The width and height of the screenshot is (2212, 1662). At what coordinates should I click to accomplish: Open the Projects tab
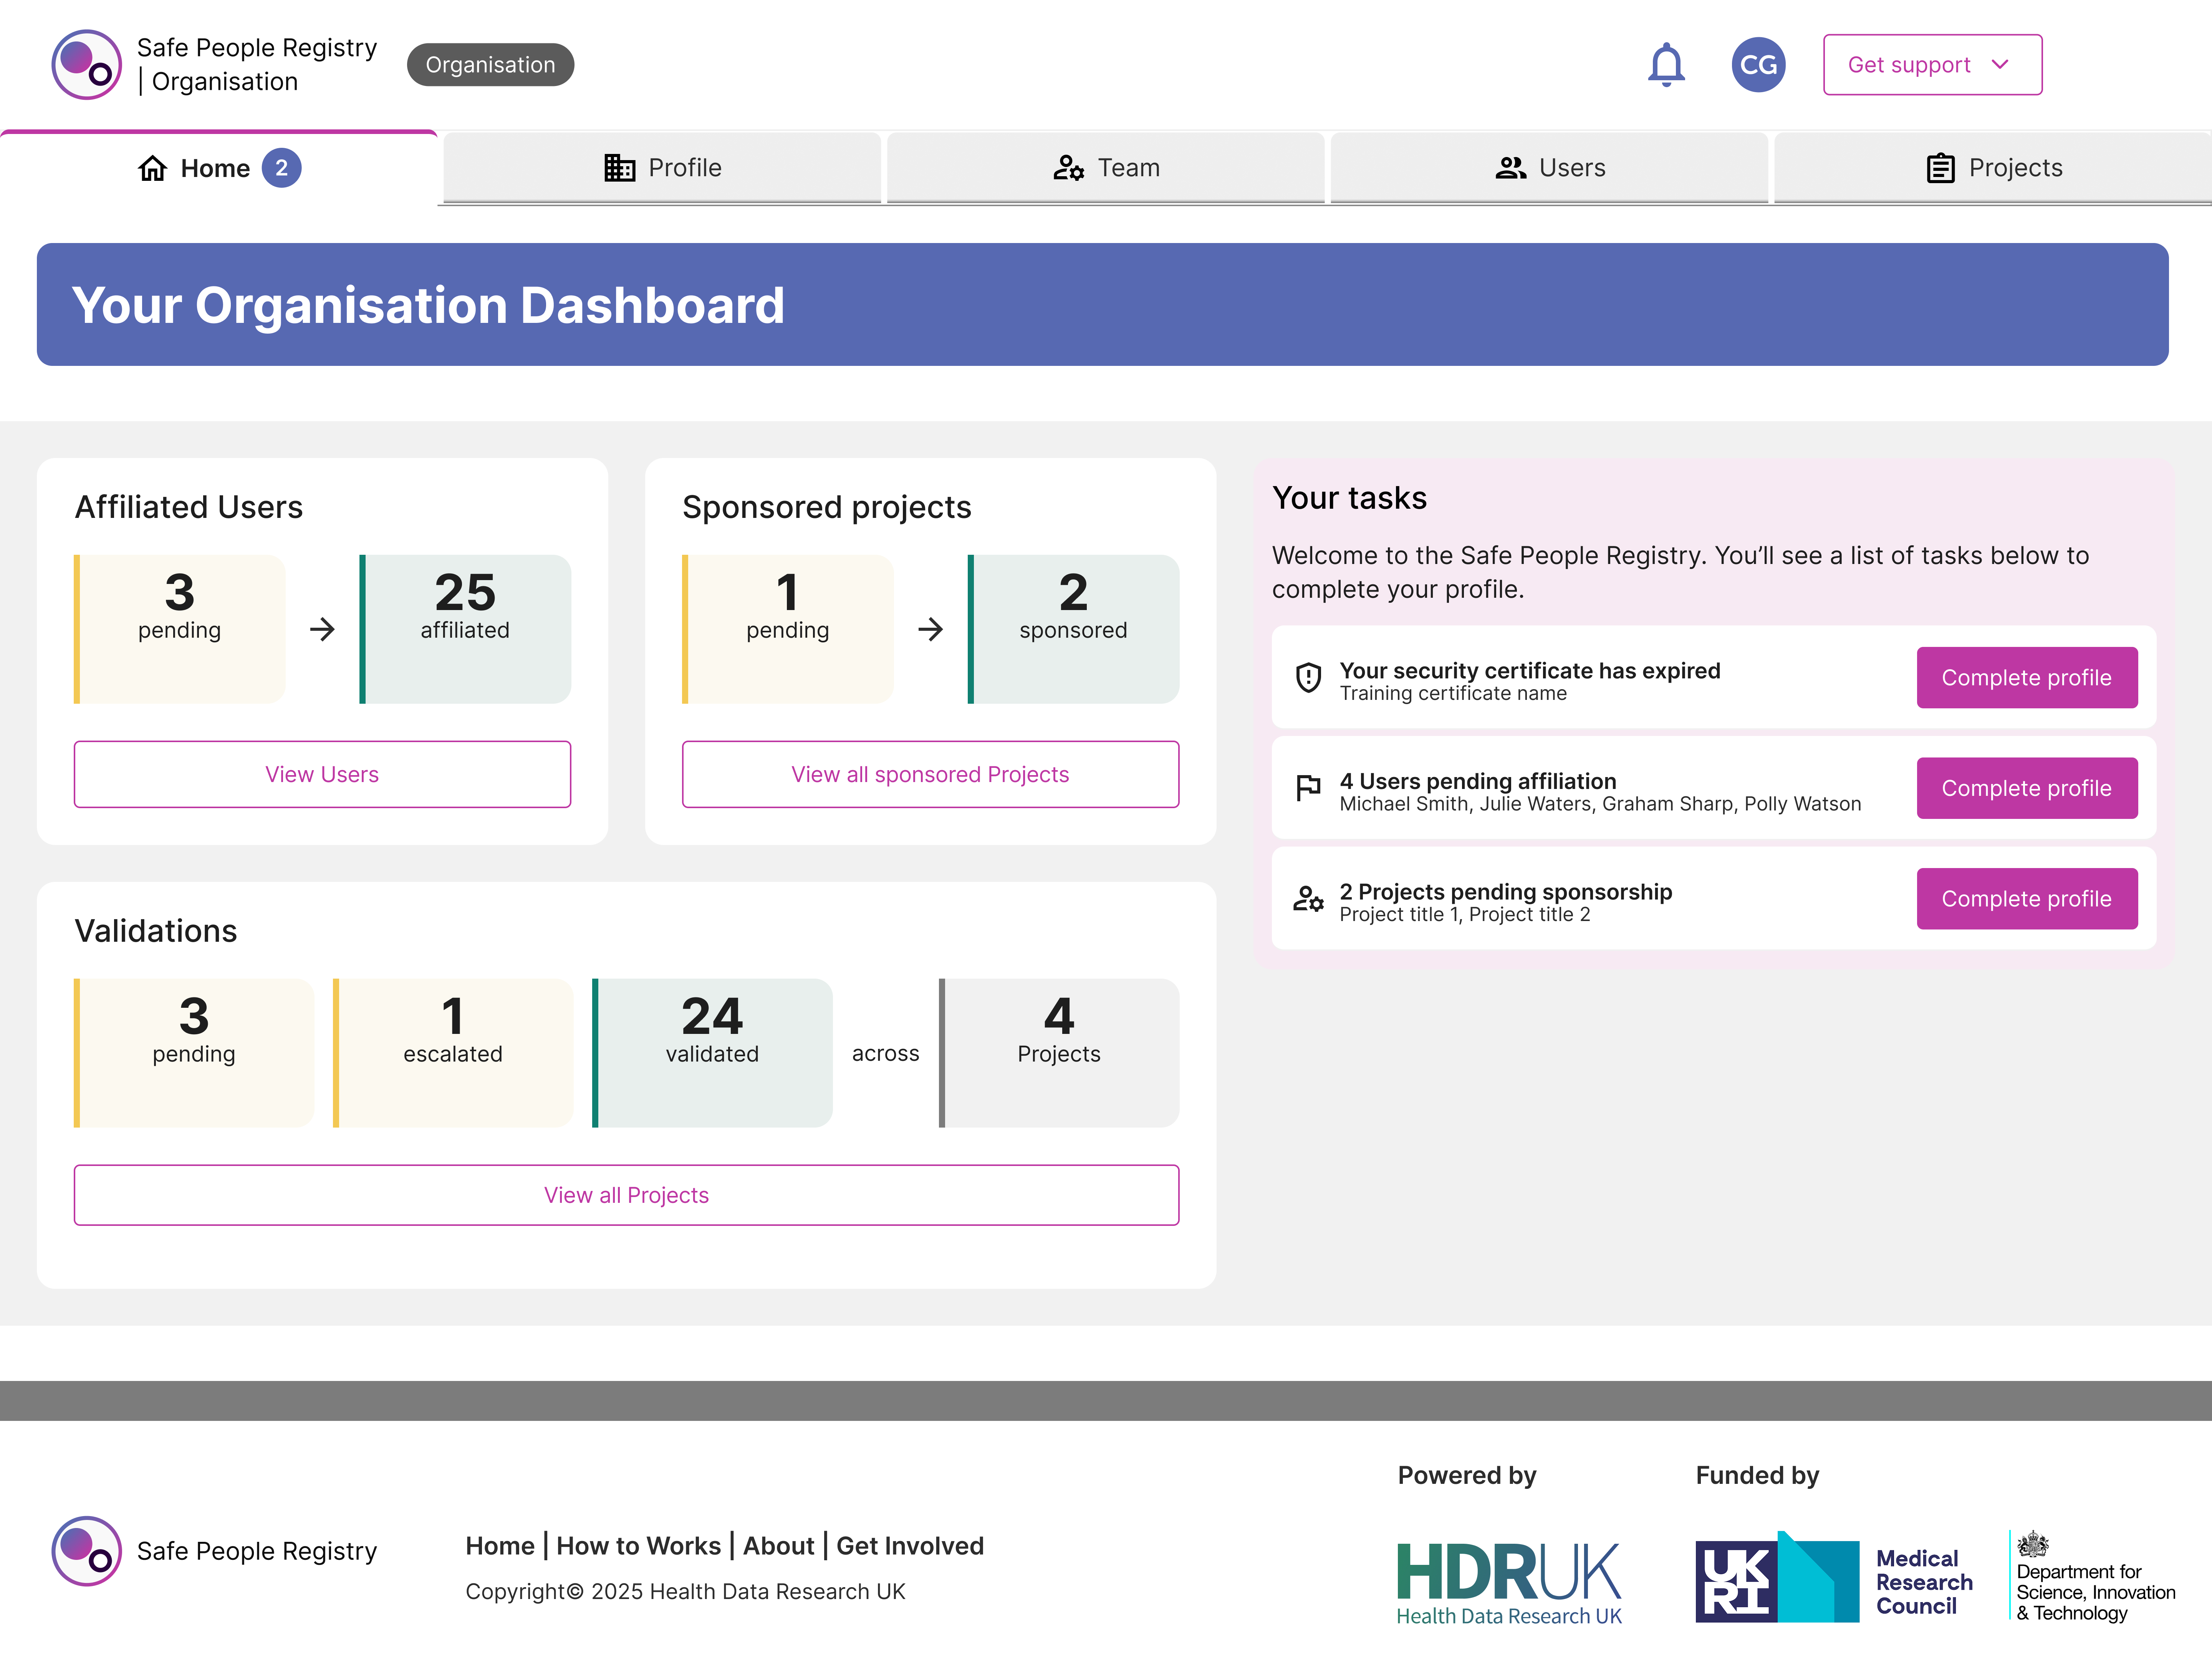pos(1993,168)
